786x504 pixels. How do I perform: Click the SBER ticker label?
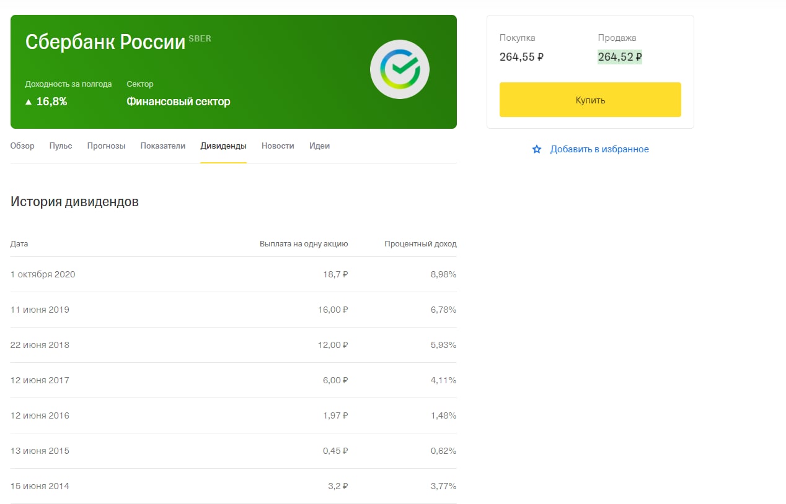click(200, 38)
